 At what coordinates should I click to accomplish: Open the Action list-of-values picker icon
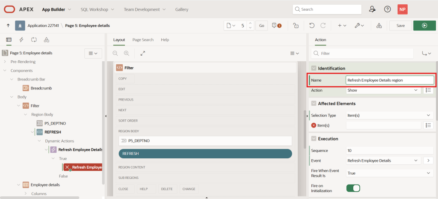pyautogui.click(x=429, y=90)
